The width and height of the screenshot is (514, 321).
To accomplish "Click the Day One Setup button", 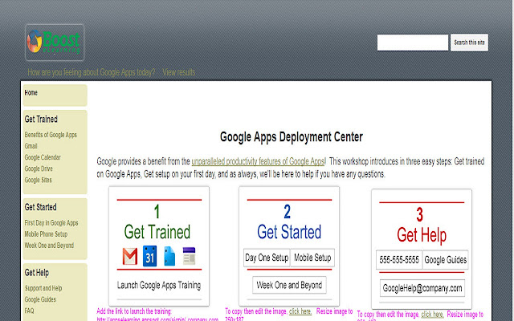I will pos(267,258).
